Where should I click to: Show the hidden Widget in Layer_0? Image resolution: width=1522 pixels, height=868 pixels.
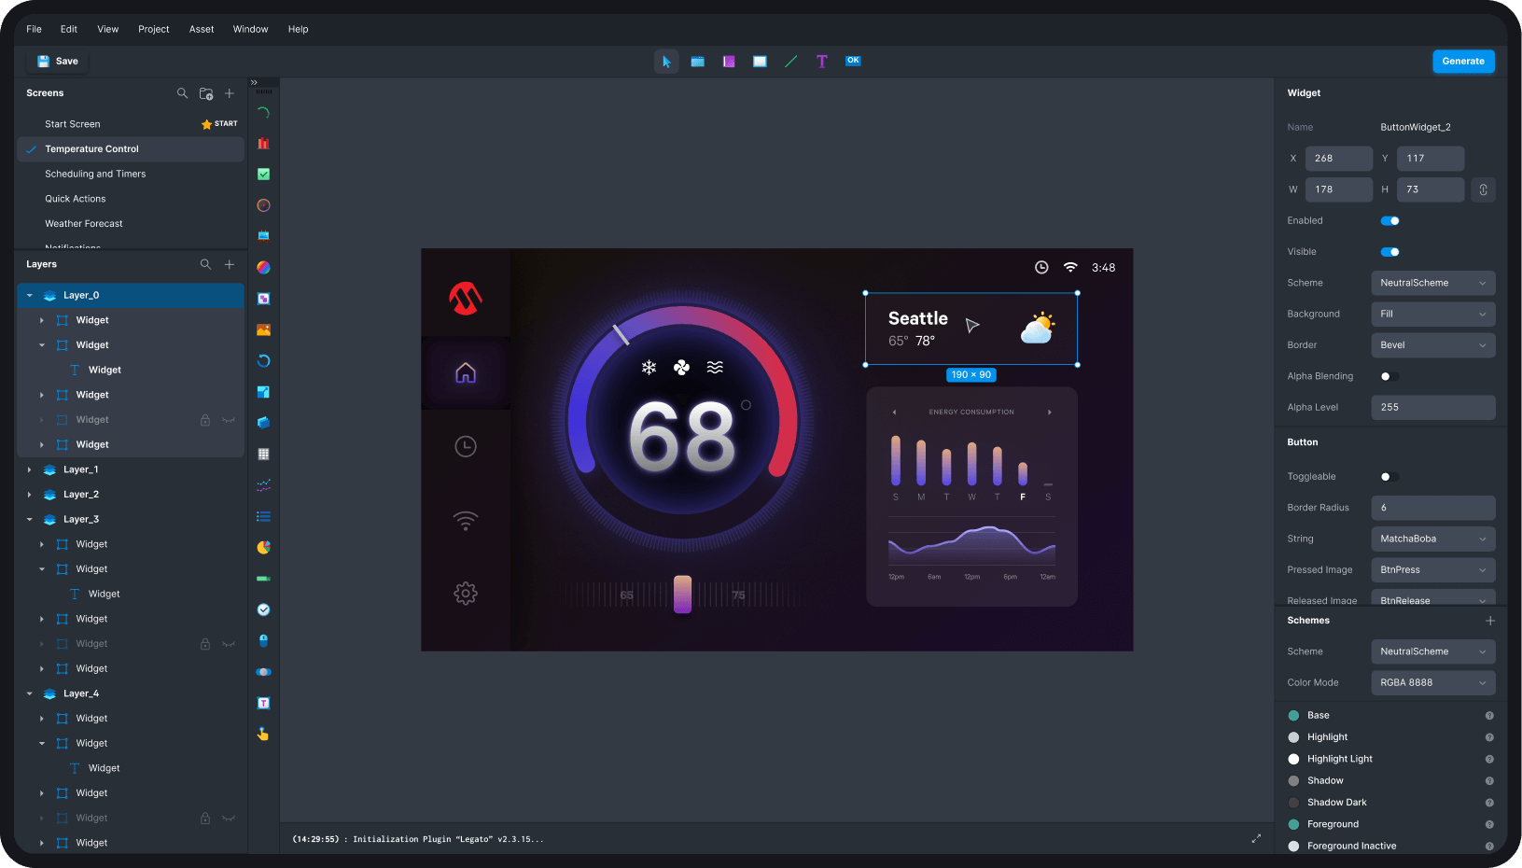[x=229, y=420]
